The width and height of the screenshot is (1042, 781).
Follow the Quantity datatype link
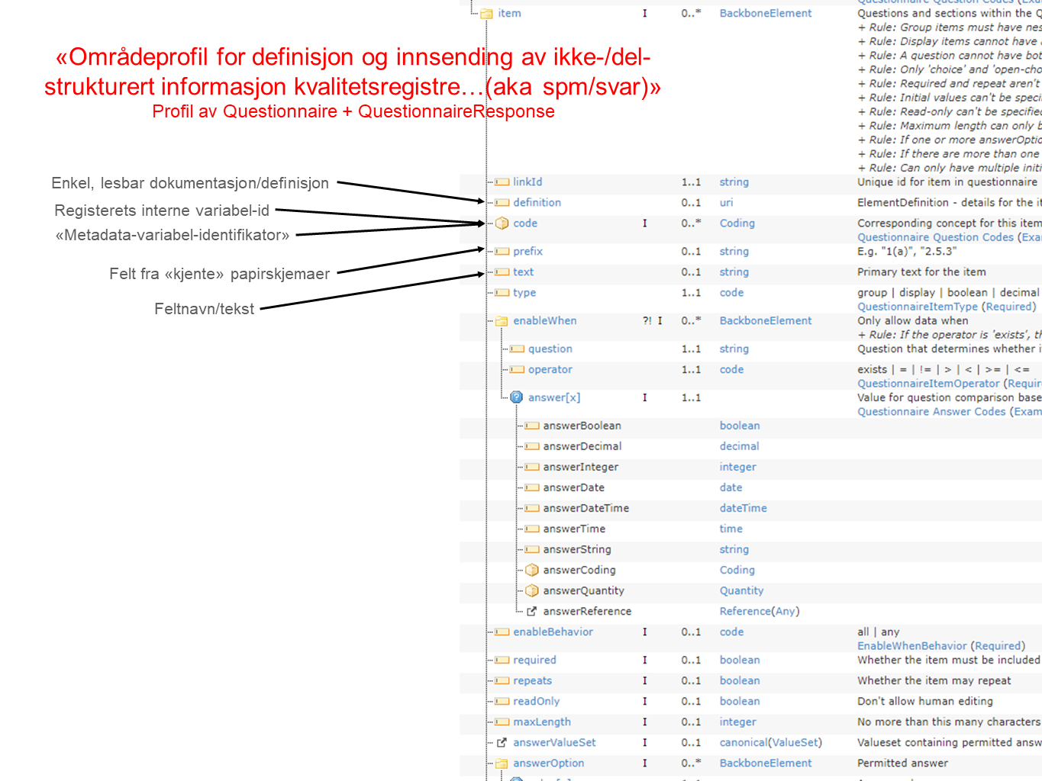[x=741, y=591]
